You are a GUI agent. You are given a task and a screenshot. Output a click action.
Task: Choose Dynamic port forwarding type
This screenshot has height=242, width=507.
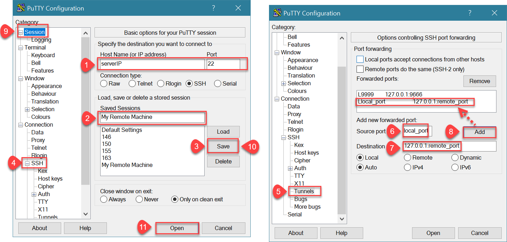click(455, 157)
